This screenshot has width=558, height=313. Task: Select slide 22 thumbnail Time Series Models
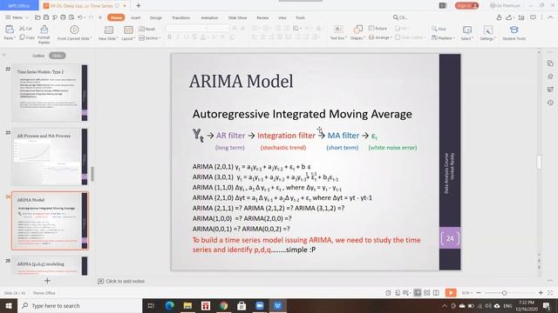coord(51,93)
